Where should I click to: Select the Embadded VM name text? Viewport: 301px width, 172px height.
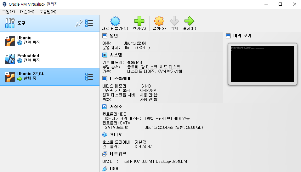point(28,56)
